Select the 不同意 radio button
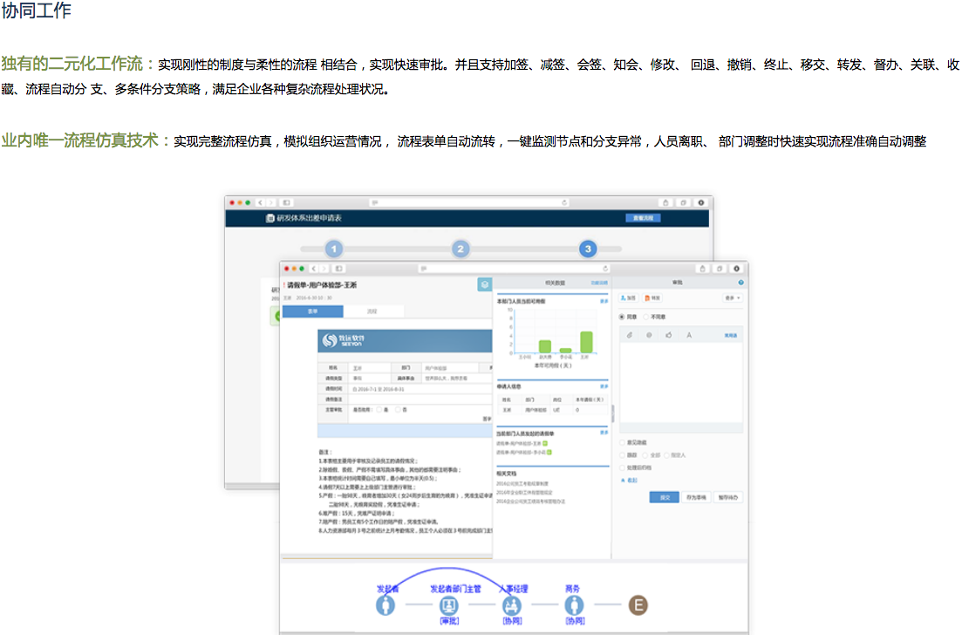The image size is (962, 635). point(645,317)
